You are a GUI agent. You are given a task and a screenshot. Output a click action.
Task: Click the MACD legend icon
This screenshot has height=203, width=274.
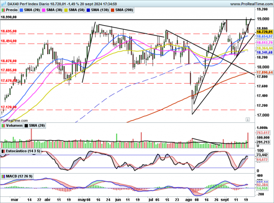tap(3, 177)
